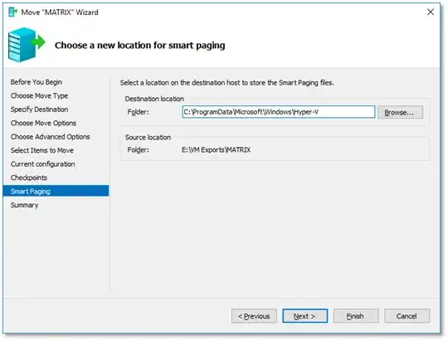Jump to the Summary step

25,205
